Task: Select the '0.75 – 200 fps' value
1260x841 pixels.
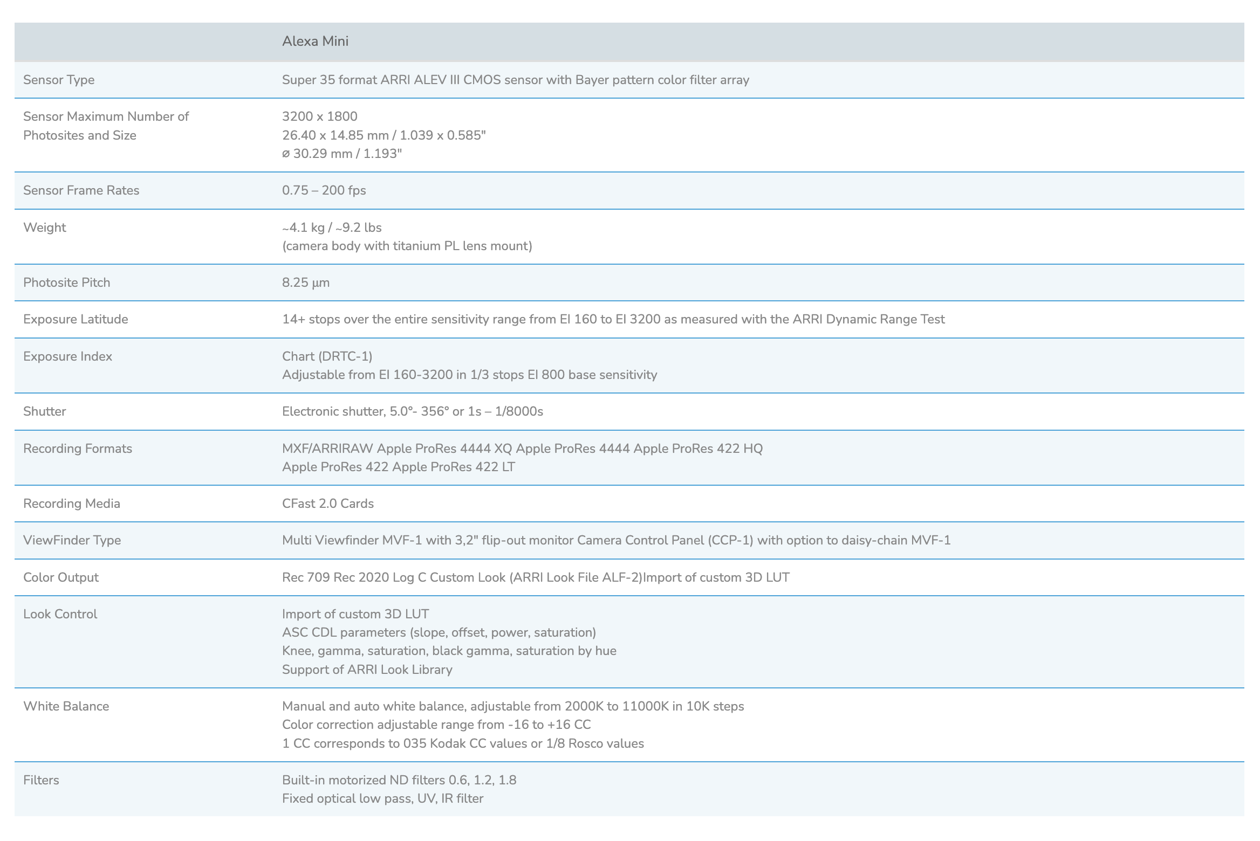Action: click(324, 190)
